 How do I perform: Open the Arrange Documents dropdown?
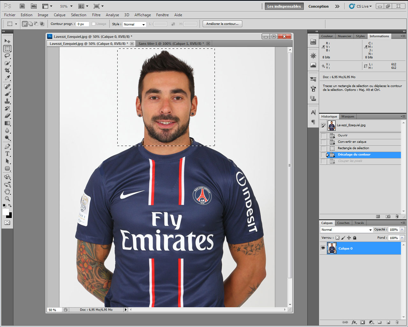[x=83, y=6]
